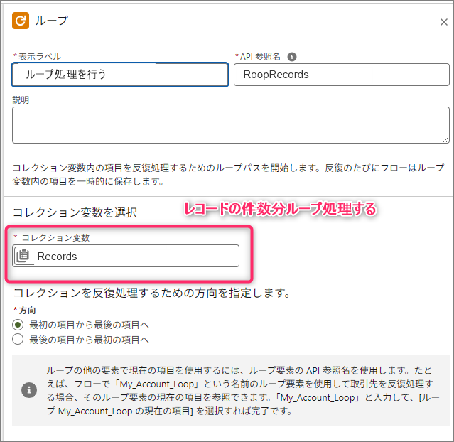Click the 表示ラベル field label
Viewport: 454px width, 442px height.
[39, 57]
